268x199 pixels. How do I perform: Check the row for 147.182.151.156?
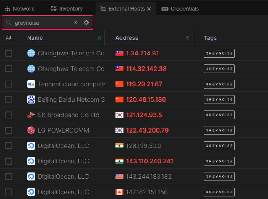point(8,192)
